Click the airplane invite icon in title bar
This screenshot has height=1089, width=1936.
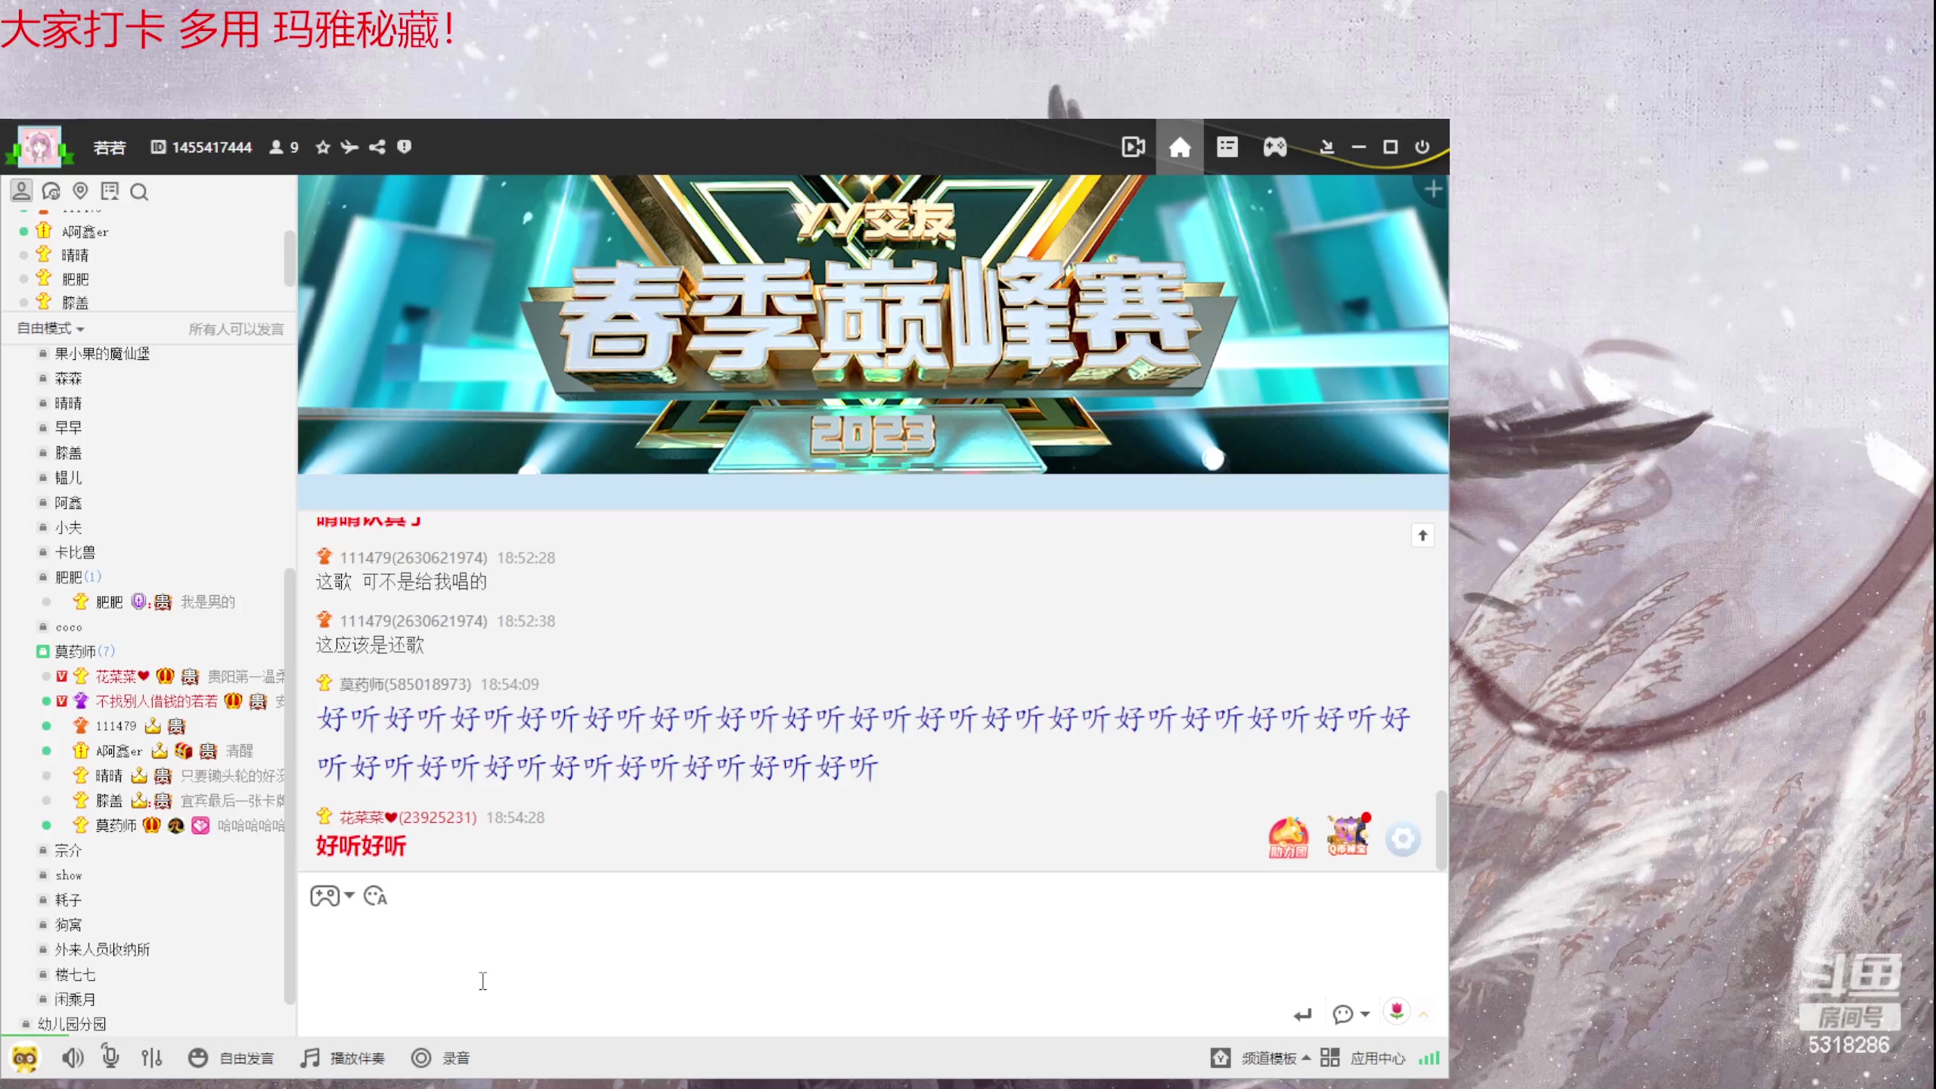[349, 147]
